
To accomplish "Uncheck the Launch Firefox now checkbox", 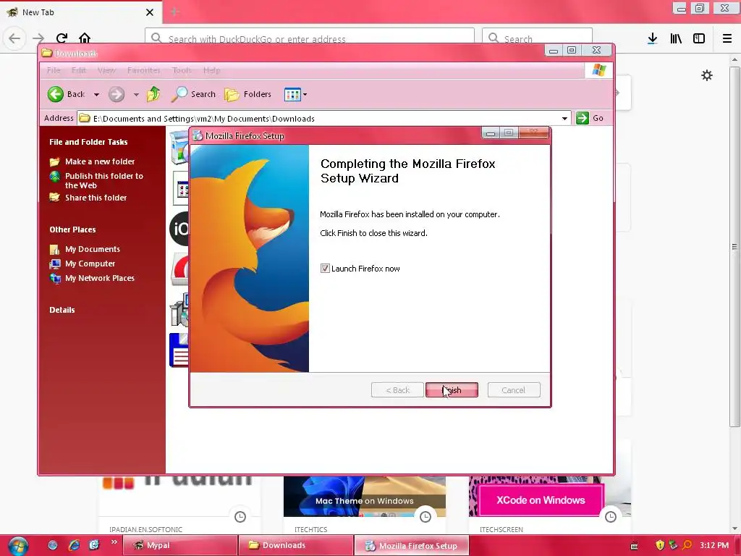I will tap(325, 269).
